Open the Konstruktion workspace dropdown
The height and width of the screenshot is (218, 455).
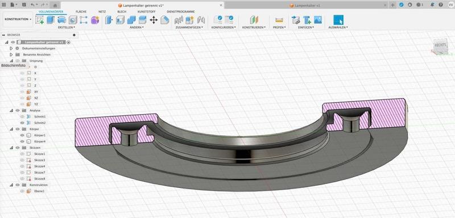18,19
